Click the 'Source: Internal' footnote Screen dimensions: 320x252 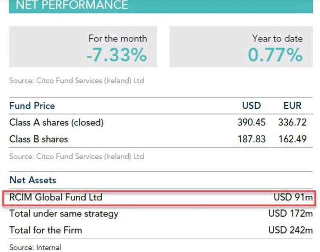point(35,247)
